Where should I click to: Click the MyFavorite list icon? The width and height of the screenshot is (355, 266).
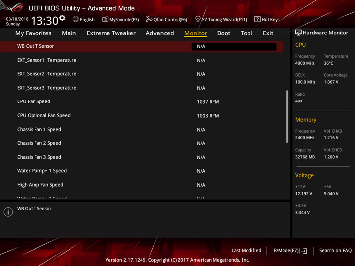[105, 19]
